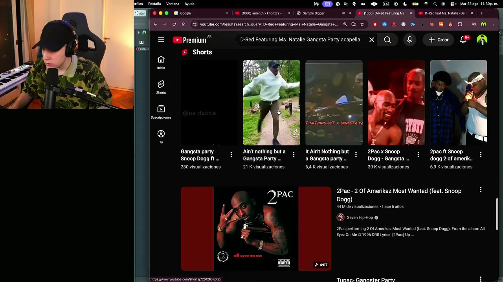Open the Chrome home page
This screenshot has width=503, height=282.
pos(184,24)
